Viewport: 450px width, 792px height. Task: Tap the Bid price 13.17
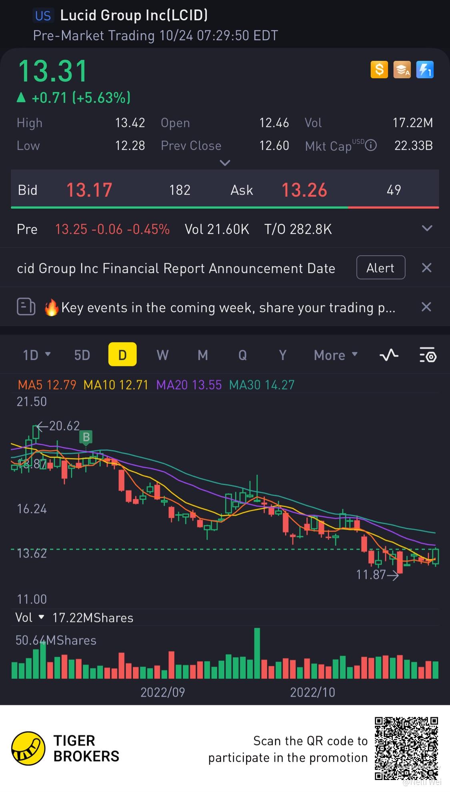tap(89, 190)
